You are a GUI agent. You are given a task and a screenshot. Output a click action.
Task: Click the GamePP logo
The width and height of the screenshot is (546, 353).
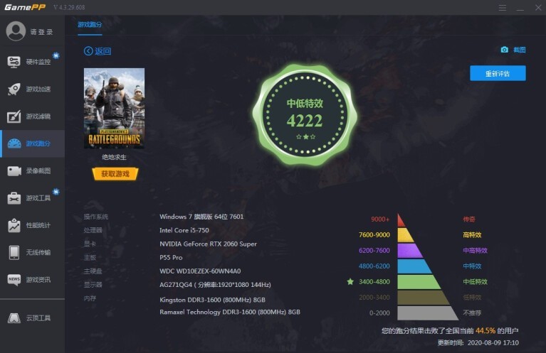[x=25, y=7]
